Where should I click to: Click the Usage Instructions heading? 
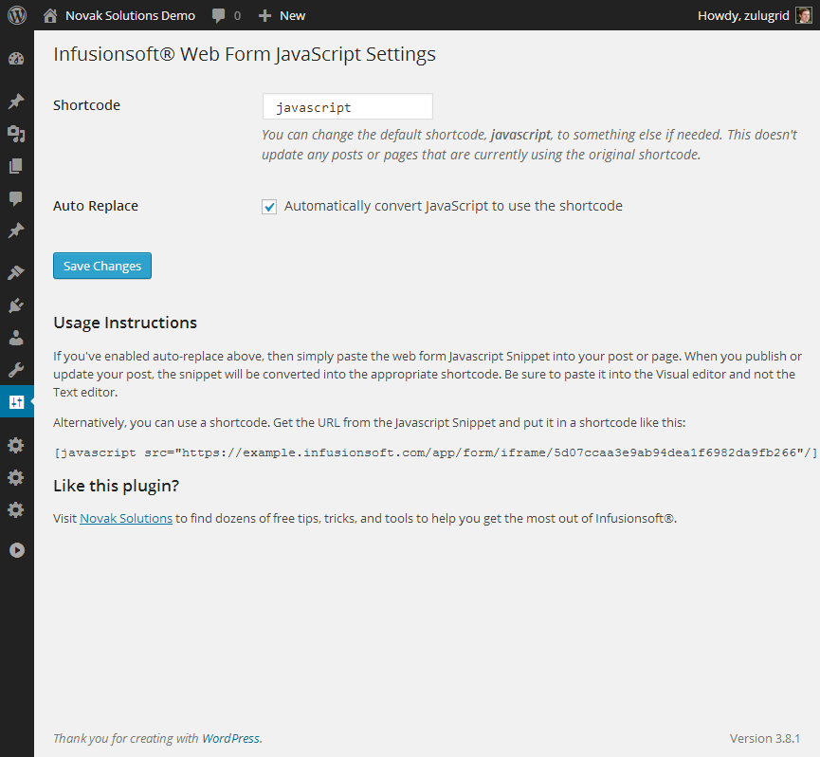pos(125,323)
